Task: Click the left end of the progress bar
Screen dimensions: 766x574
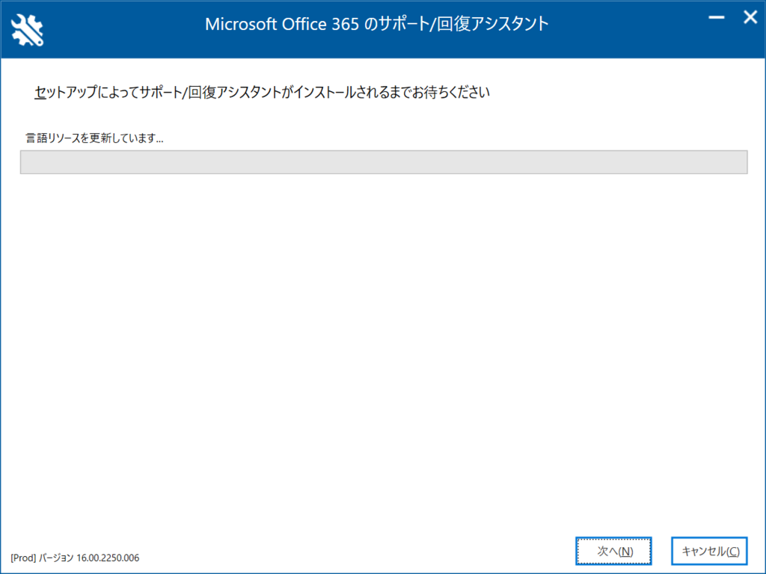Action: 29,162
